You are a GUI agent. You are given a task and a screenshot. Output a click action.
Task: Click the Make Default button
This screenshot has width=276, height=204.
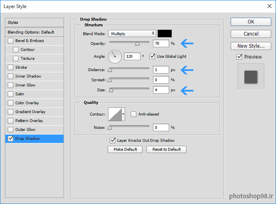pyautogui.click(x=125, y=149)
